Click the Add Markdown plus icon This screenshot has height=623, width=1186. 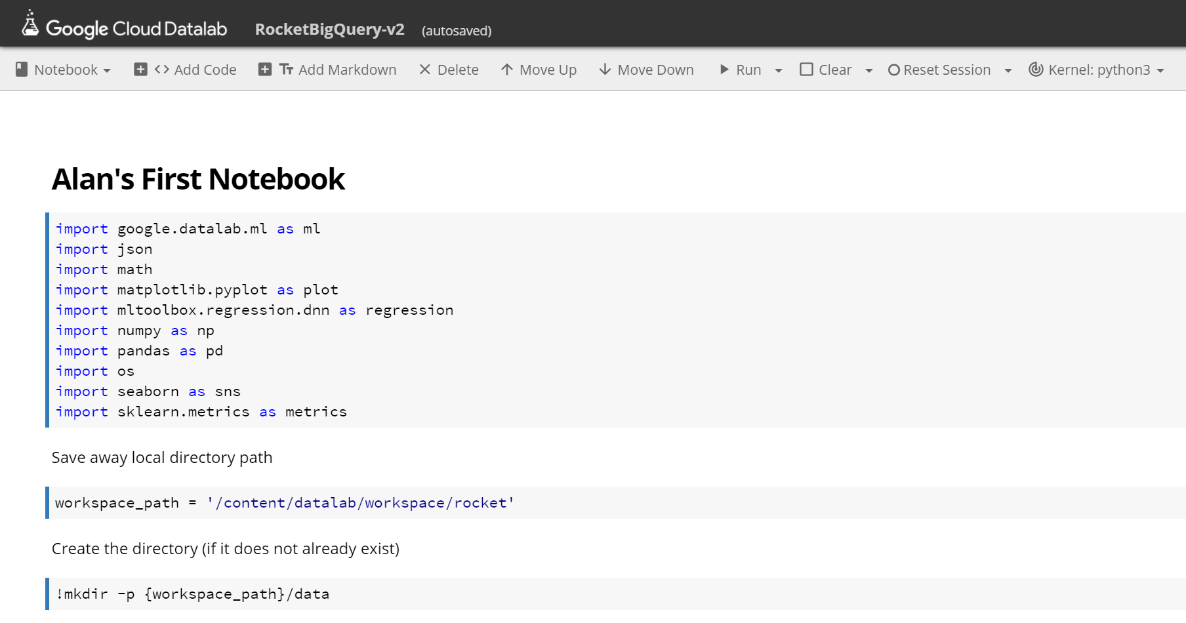pos(265,70)
